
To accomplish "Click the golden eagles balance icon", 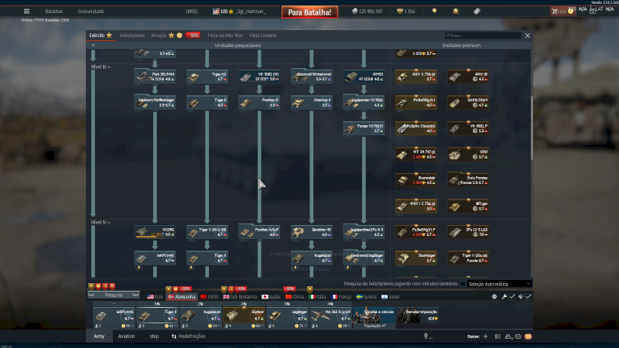I will [x=399, y=12].
